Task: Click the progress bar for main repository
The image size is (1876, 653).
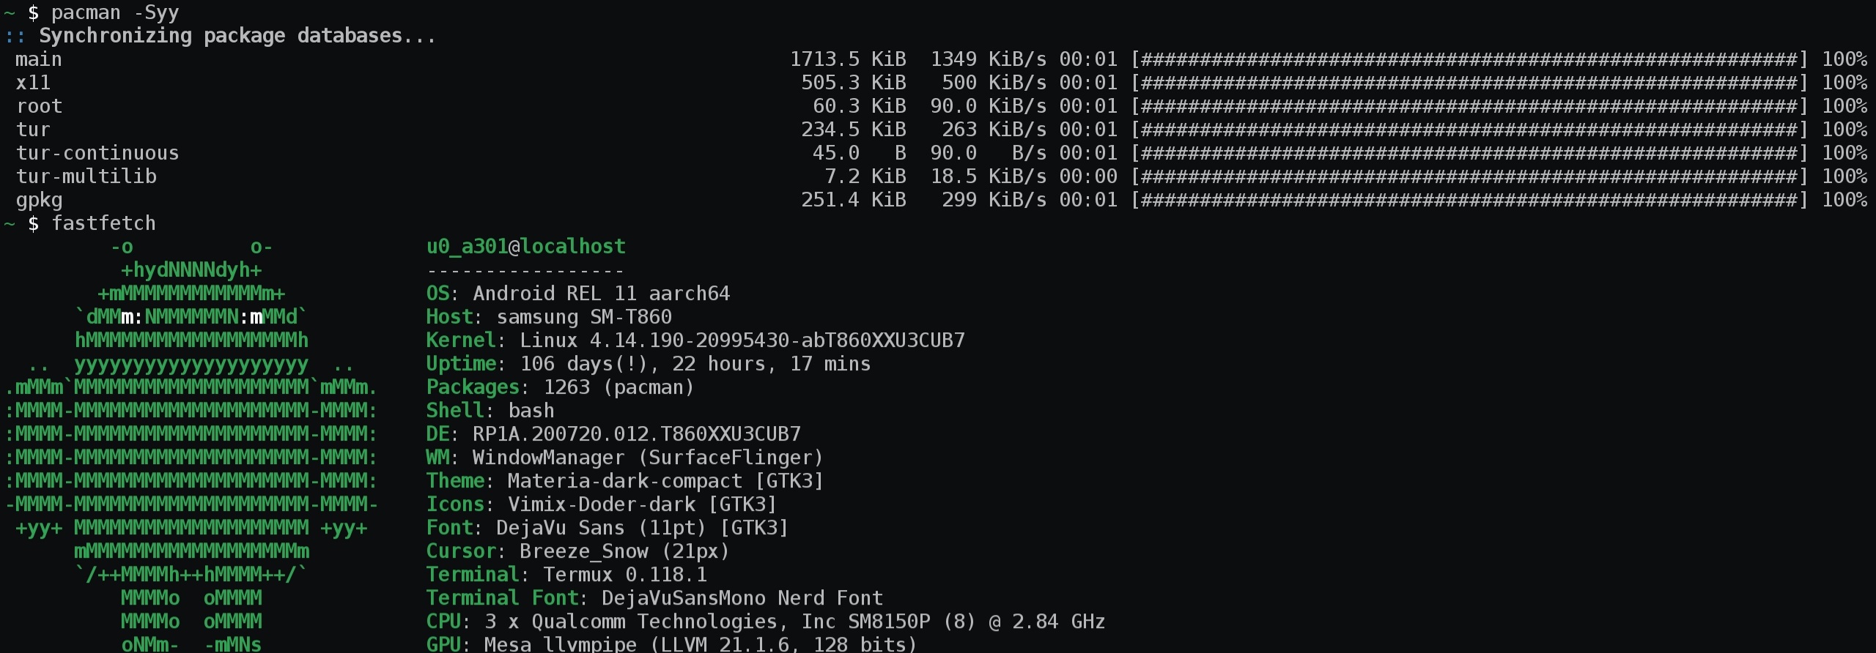Action: 1469,59
